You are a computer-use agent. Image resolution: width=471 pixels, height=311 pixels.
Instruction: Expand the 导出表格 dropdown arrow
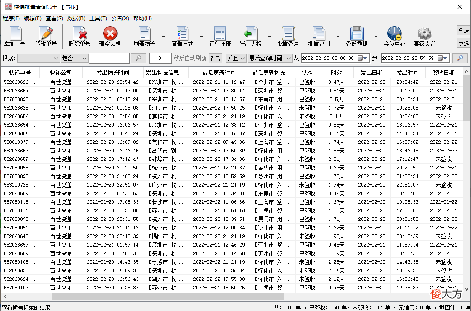pos(269,36)
